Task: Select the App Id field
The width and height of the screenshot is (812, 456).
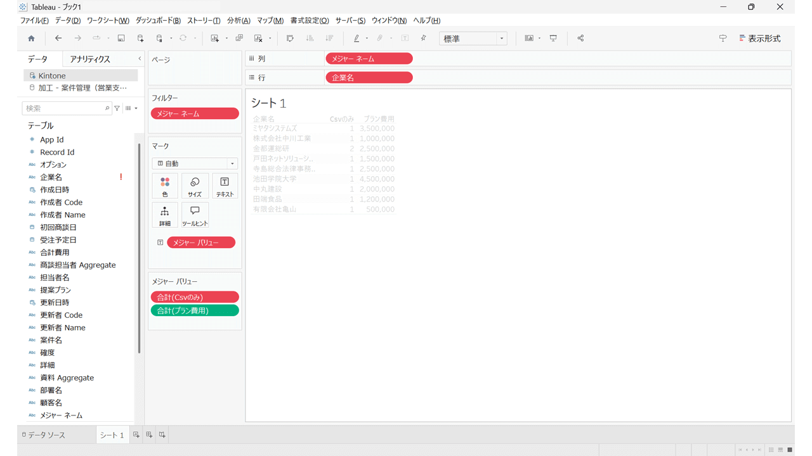Action: click(x=52, y=139)
